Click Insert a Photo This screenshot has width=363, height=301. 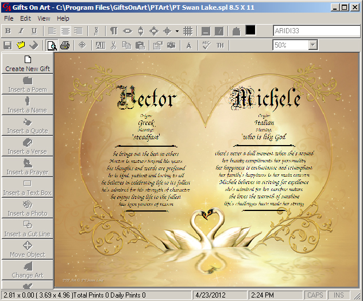pyautogui.click(x=28, y=208)
